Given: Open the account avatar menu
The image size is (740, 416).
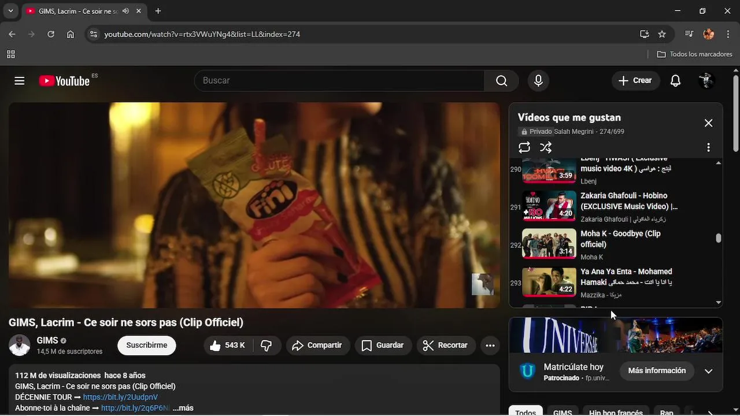Looking at the screenshot, I should 706,81.
